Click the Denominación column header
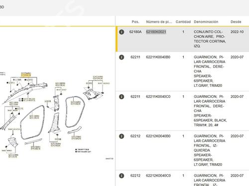 coord(206,22)
